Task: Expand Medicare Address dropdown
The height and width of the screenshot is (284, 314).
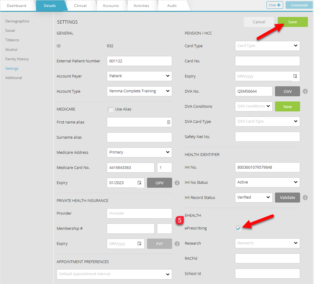Action: (x=139, y=152)
